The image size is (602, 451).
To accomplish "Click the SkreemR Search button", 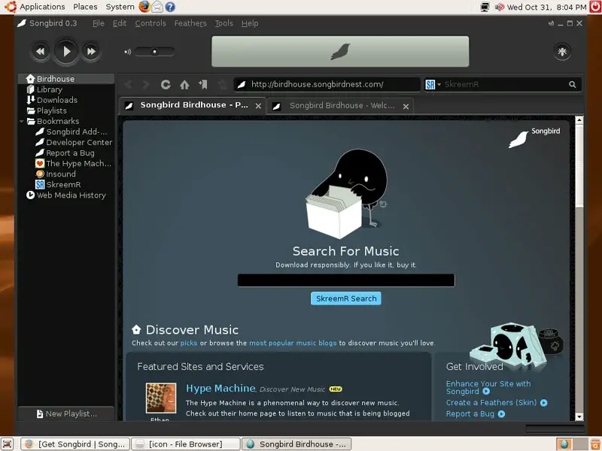I will [346, 298].
